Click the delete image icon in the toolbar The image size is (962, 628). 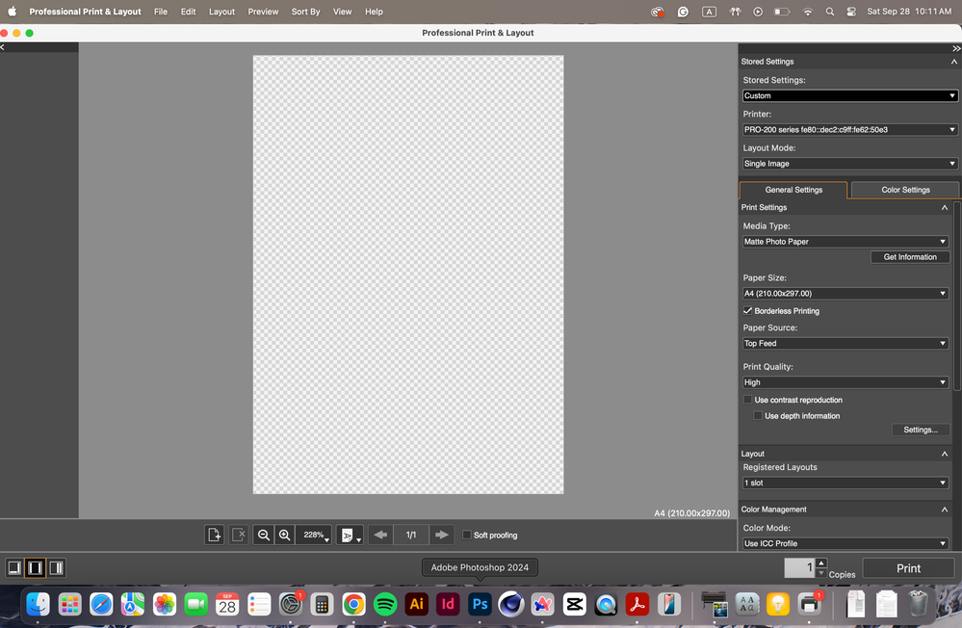tap(239, 535)
